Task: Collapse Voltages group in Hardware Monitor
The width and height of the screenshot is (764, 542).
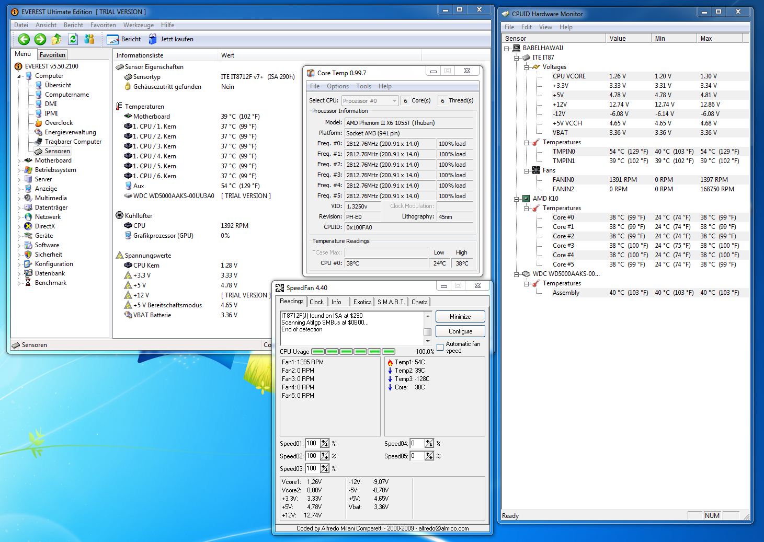Action: [526, 67]
